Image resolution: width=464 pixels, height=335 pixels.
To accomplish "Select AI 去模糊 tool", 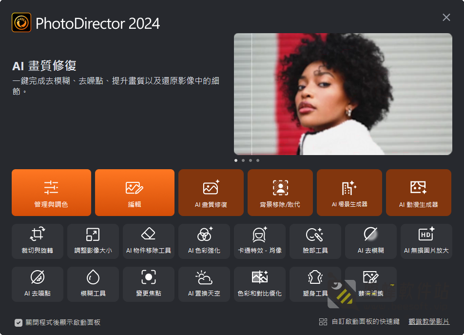I will pos(371,241).
